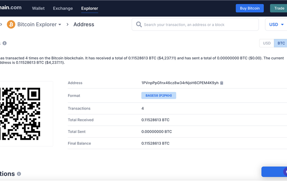The width and height of the screenshot is (287, 181).
Task: Click the blue button at bottom right
Action: point(274,172)
